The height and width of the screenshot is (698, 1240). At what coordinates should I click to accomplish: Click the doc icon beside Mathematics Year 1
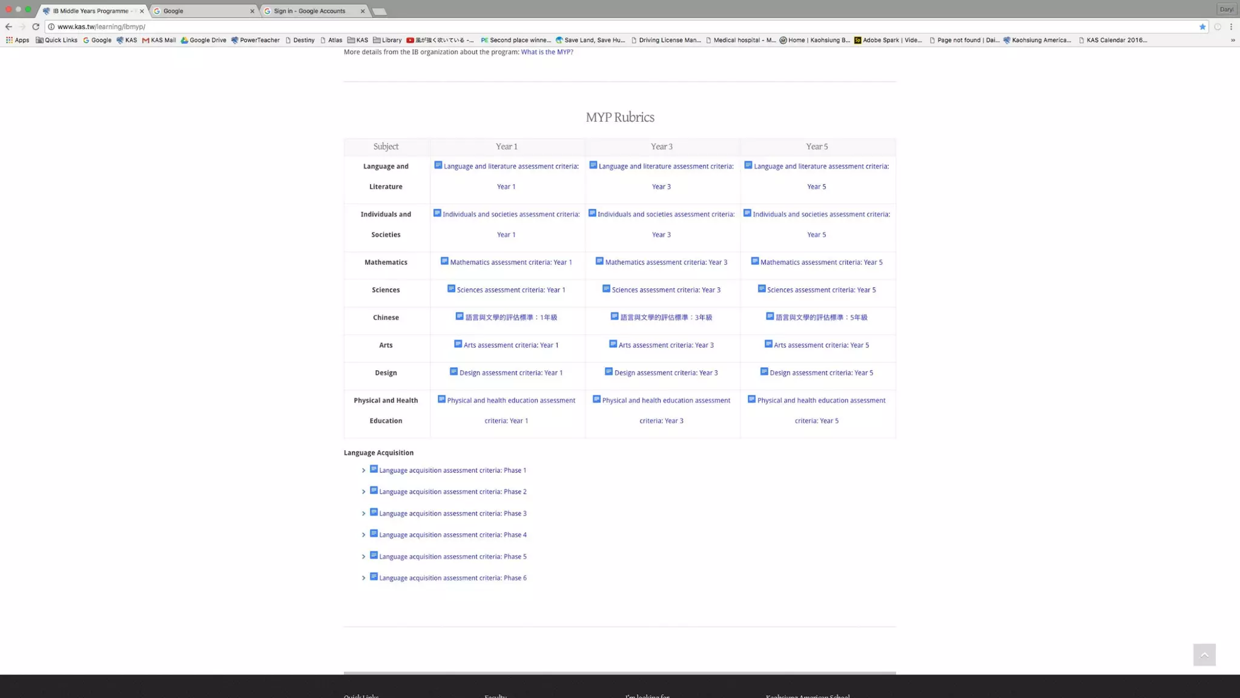click(x=444, y=261)
